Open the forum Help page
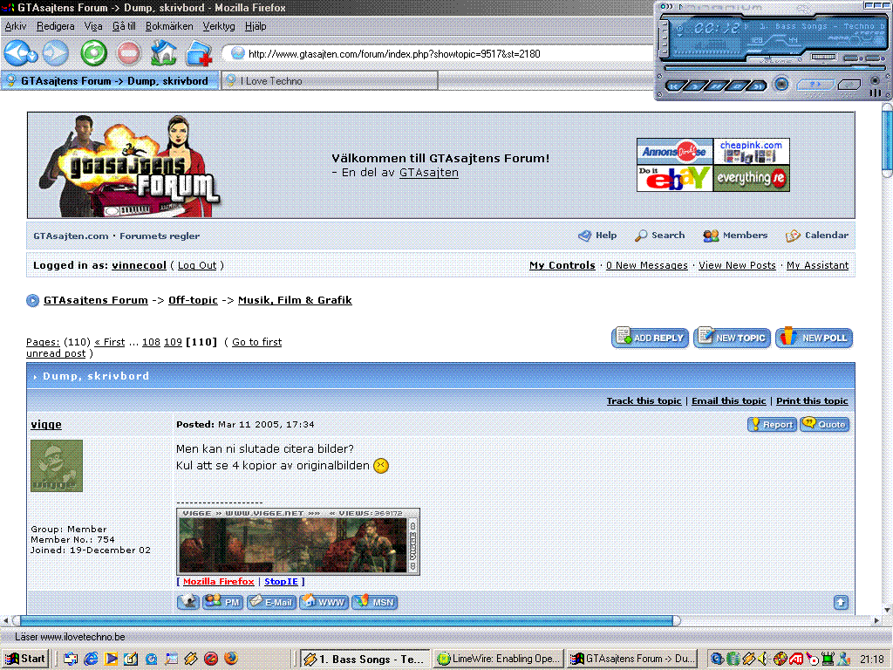 597,236
